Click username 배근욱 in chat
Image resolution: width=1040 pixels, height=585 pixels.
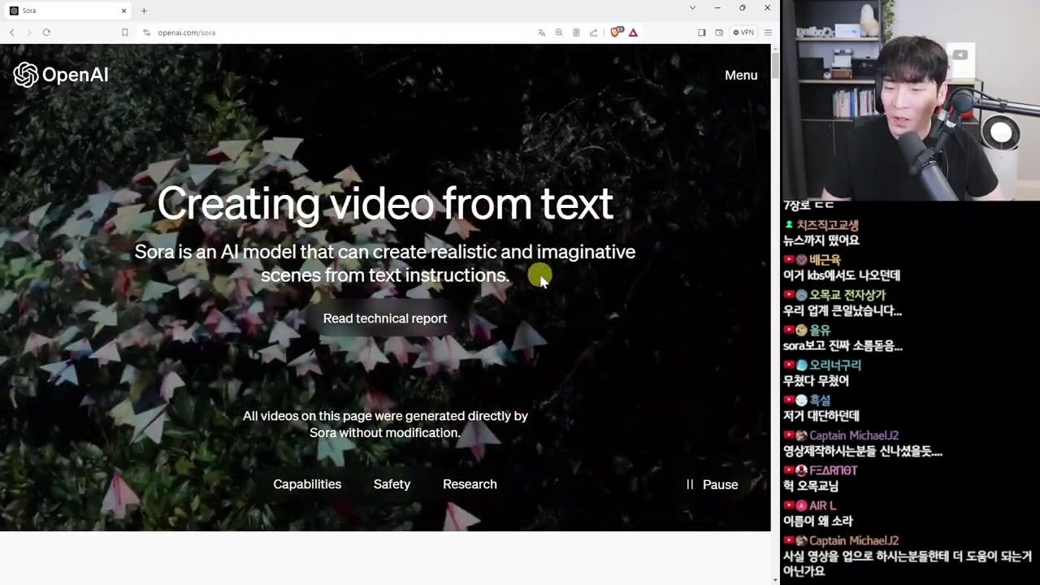point(825,260)
